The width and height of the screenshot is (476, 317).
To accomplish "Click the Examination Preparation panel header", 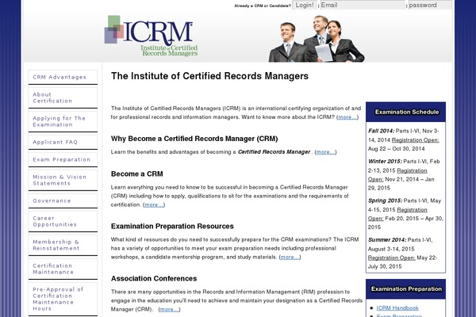I will coord(405,288).
